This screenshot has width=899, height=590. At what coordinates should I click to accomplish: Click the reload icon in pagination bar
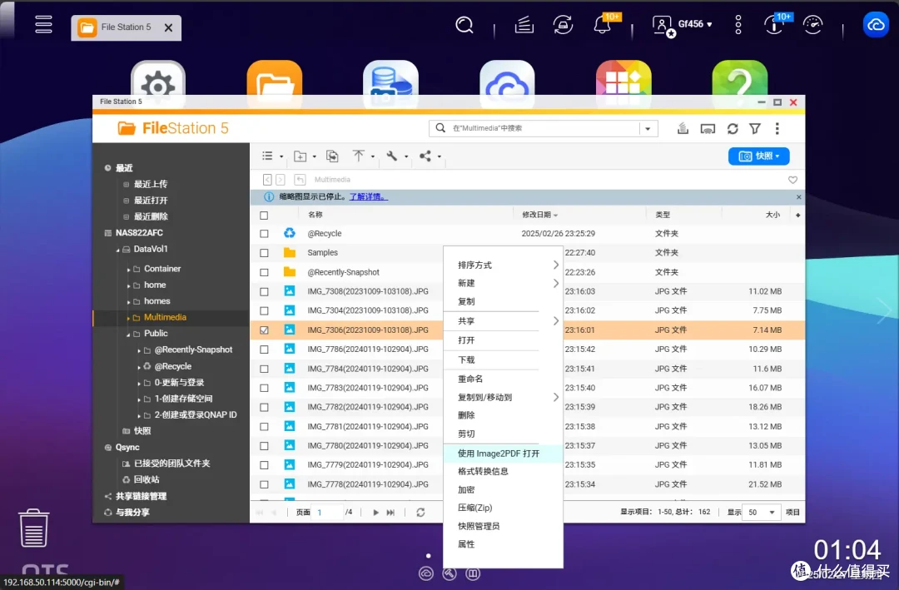click(x=420, y=513)
